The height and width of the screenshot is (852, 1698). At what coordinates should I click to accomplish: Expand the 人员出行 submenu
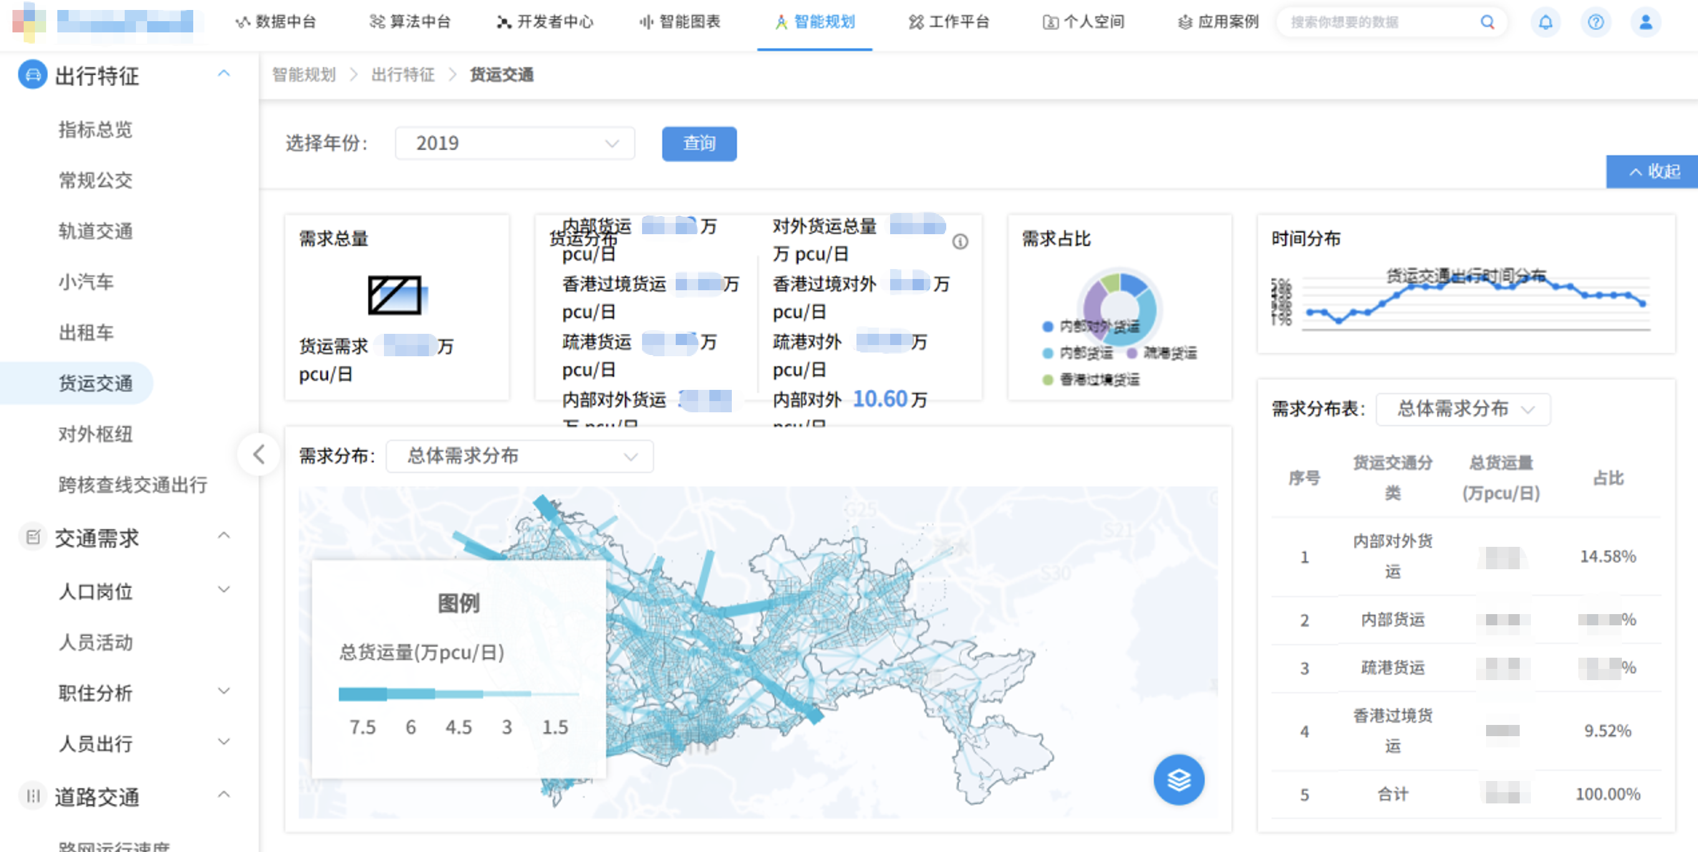[224, 742]
